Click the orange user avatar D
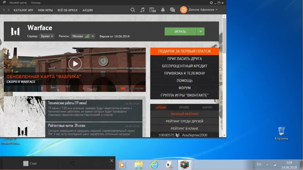Viewport: 303px width, 170px height. click(183, 10)
